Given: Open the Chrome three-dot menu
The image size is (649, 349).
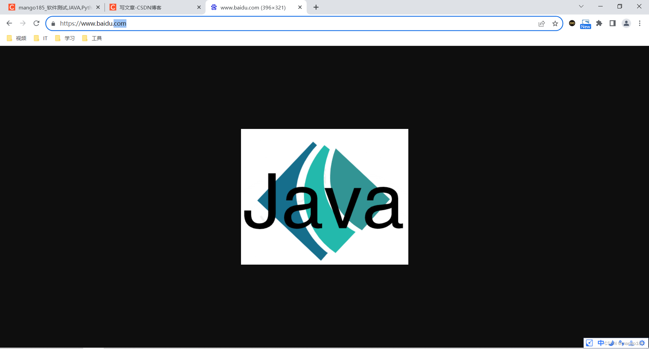Looking at the screenshot, I should point(640,23).
